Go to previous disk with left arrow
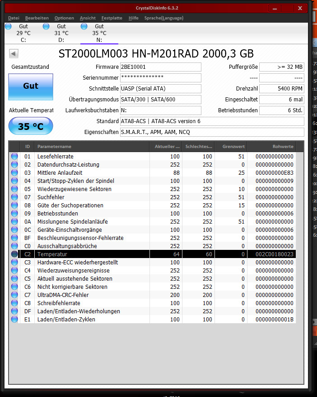The image size is (317, 397). (x=14, y=53)
